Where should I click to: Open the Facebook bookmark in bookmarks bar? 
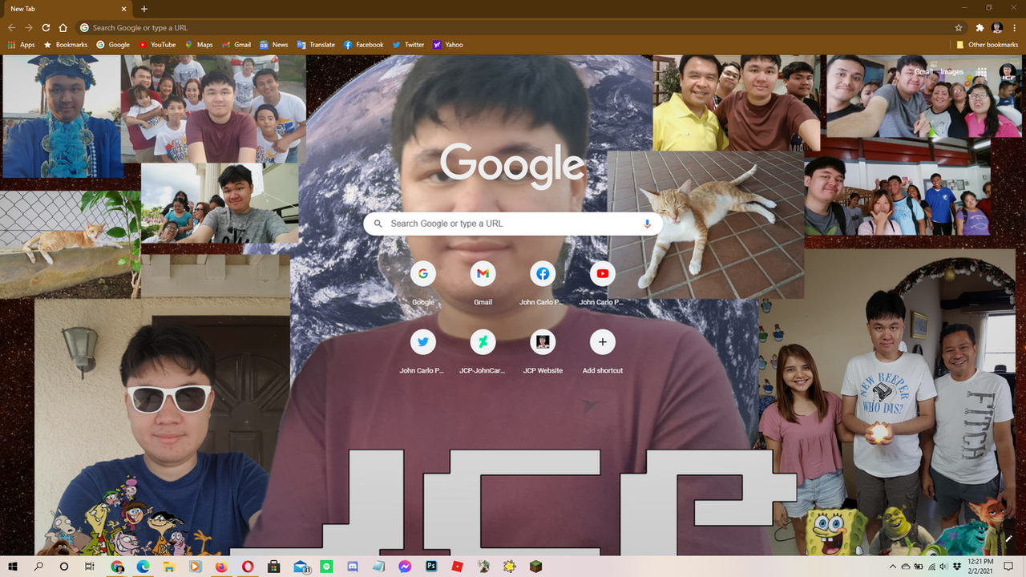pyautogui.click(x=364, y=45)
